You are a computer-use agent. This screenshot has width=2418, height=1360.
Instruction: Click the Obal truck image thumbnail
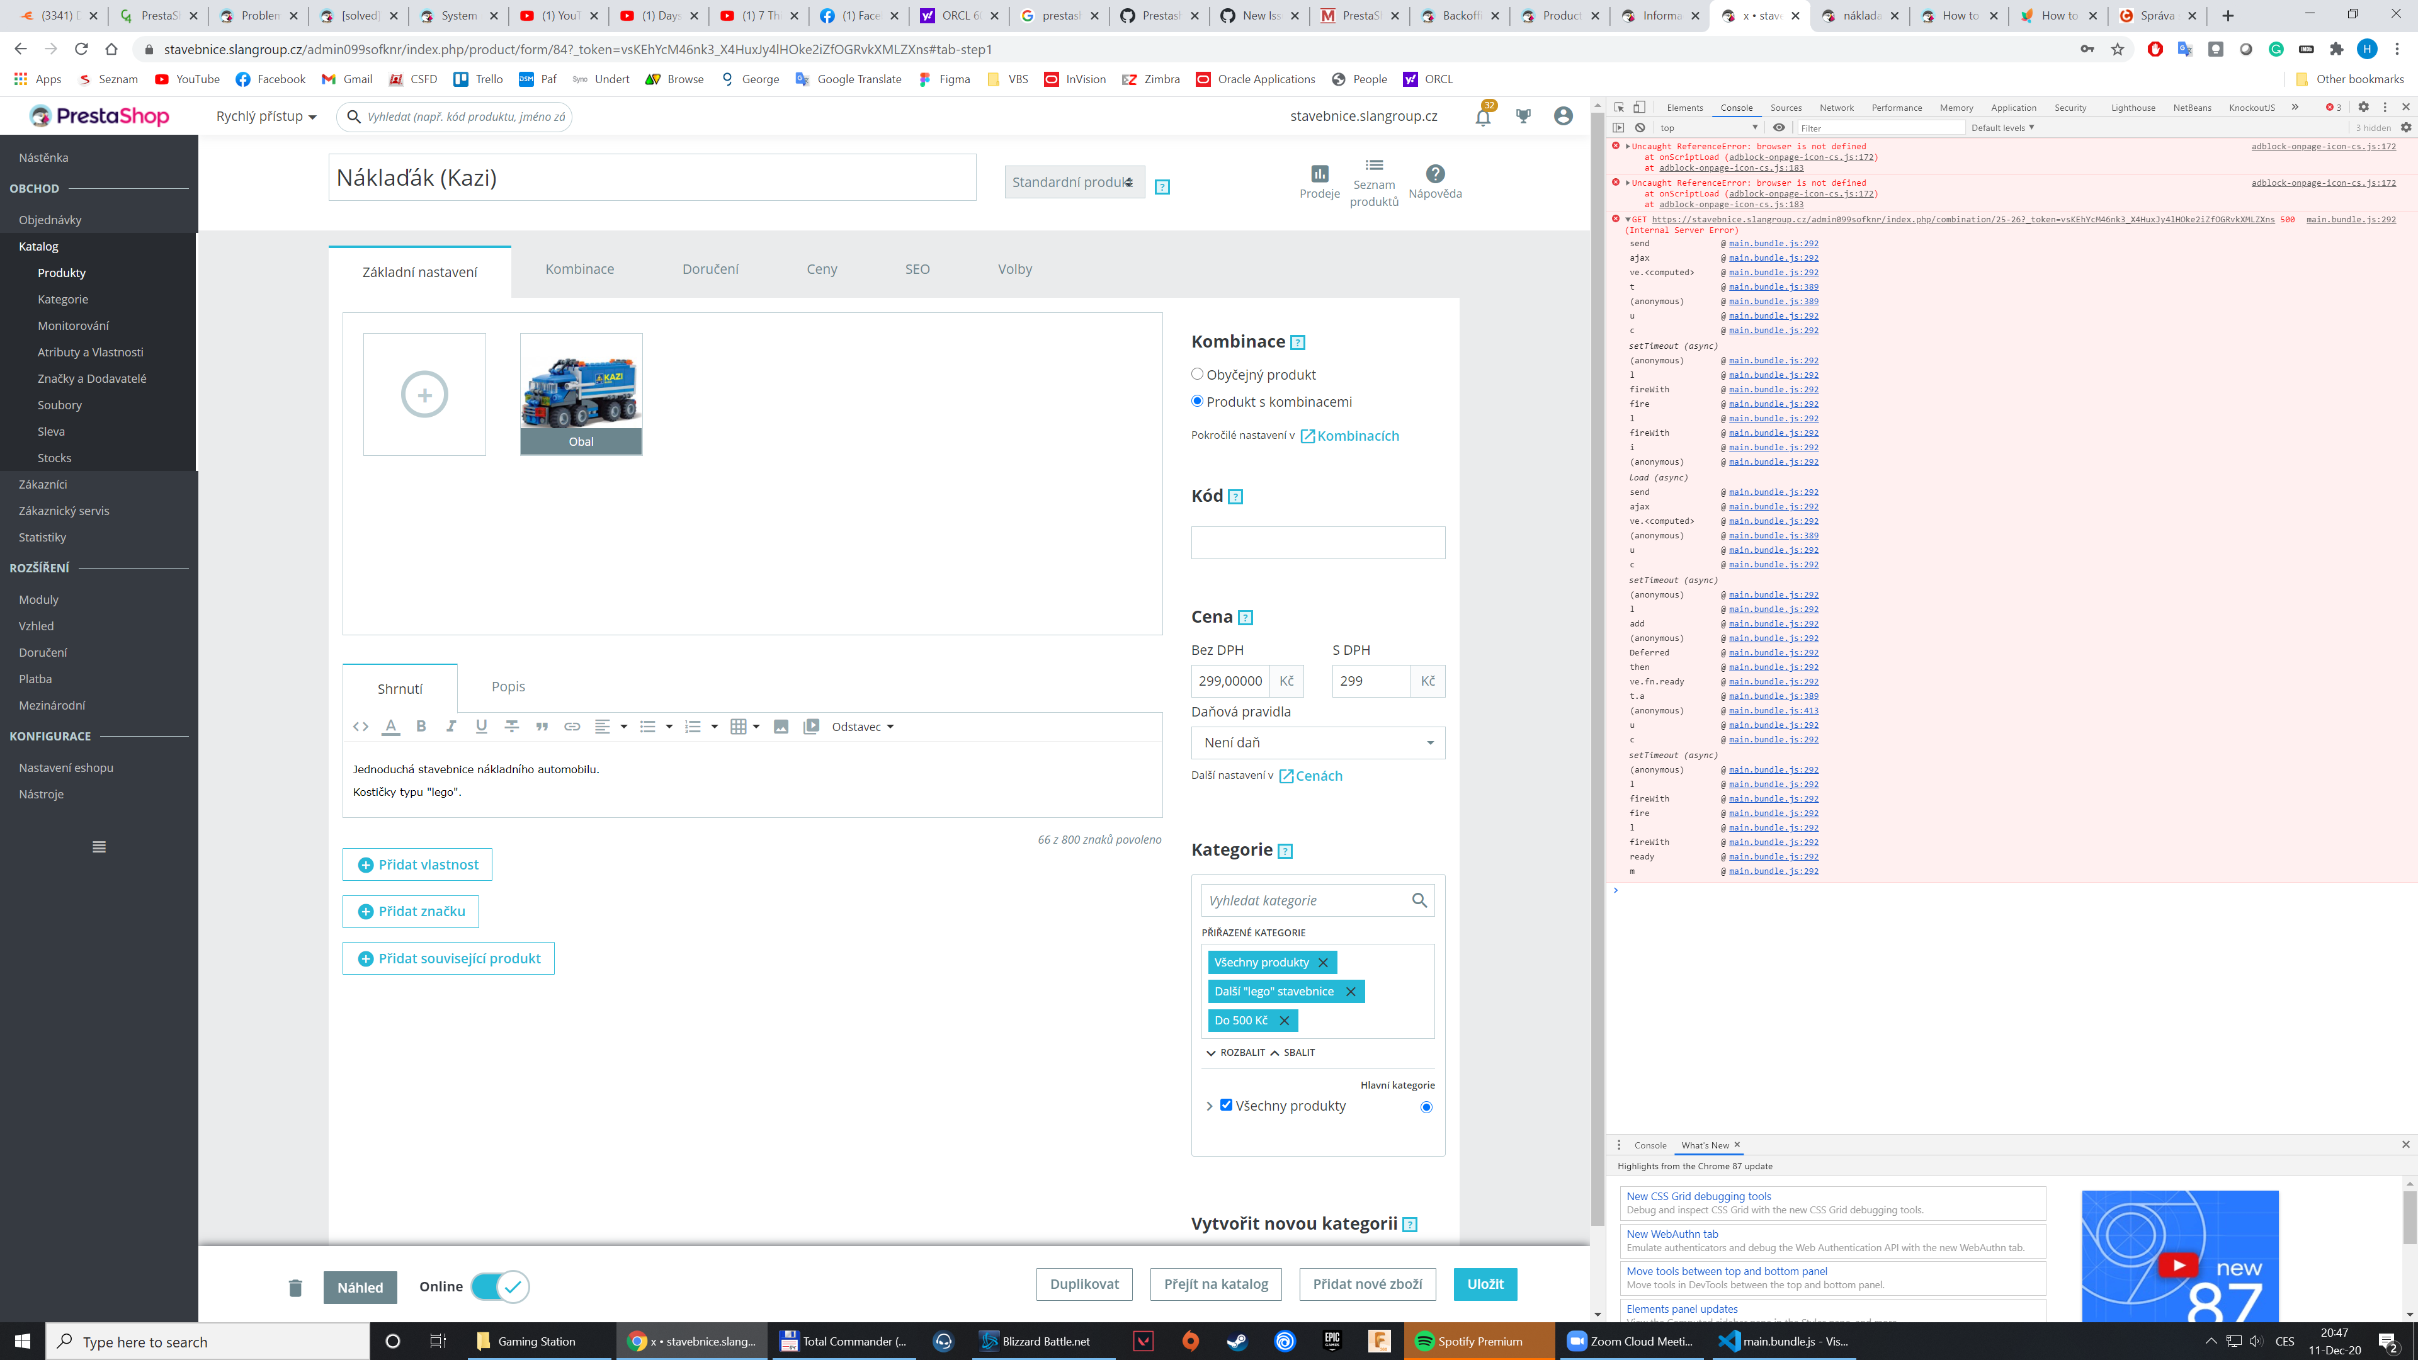point(581,394)
